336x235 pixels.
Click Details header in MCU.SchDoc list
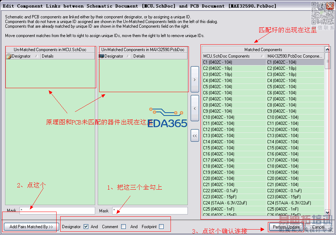pyautogui.click(x=67, y=56)
